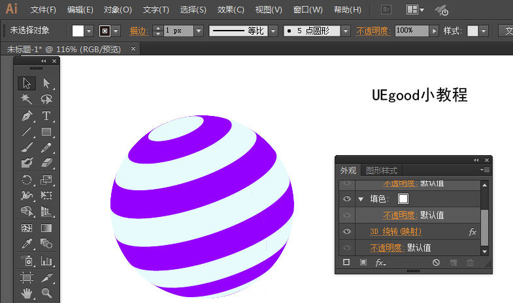Select the Scale tool
The width and height of the screenshot is (513, 303).
46,180
